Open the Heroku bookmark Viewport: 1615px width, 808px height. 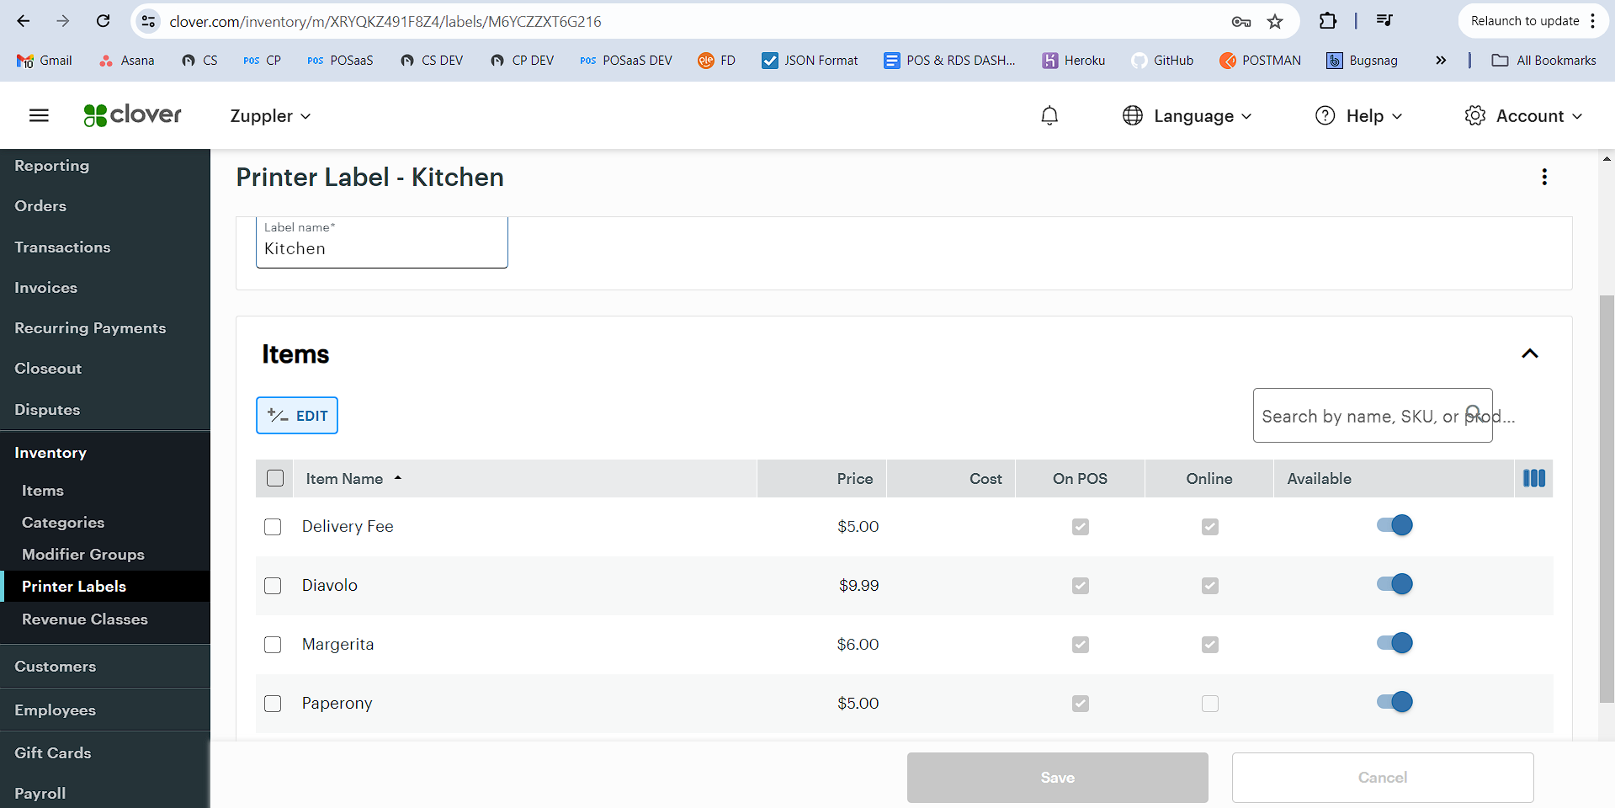(1074, 61)
